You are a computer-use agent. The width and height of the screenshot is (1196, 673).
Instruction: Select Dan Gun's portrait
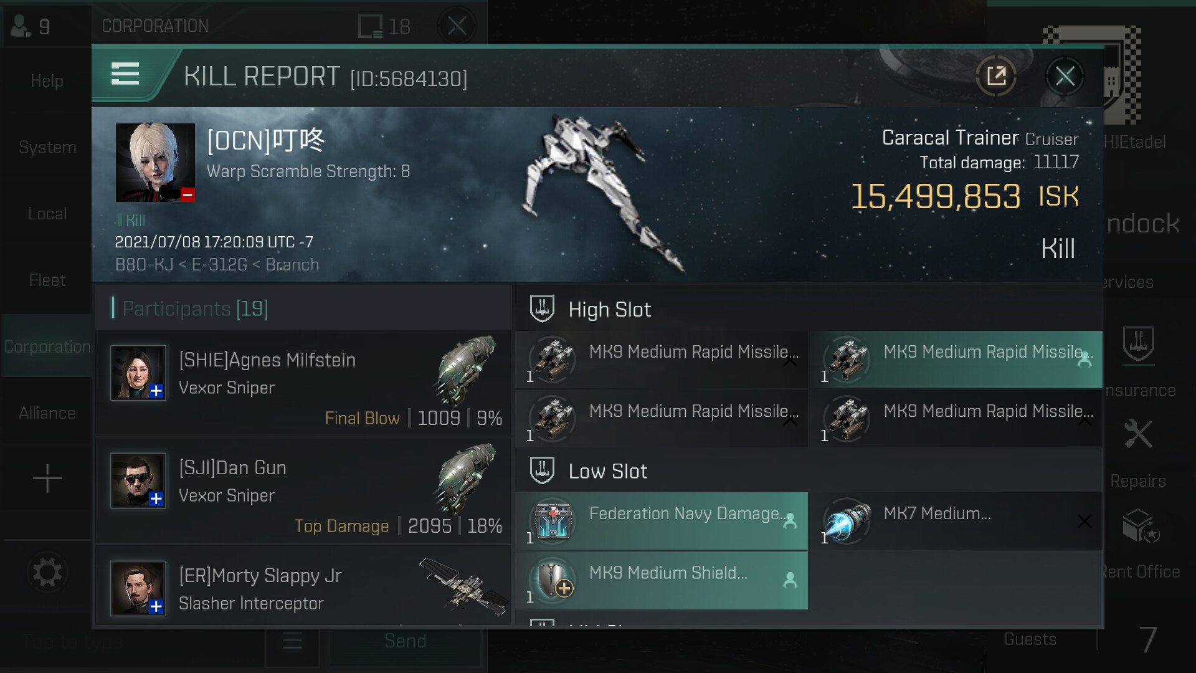(138, 480)
